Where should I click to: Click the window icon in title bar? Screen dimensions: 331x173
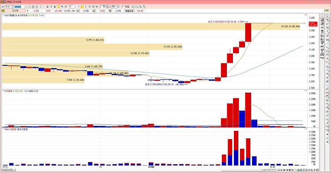2,2
